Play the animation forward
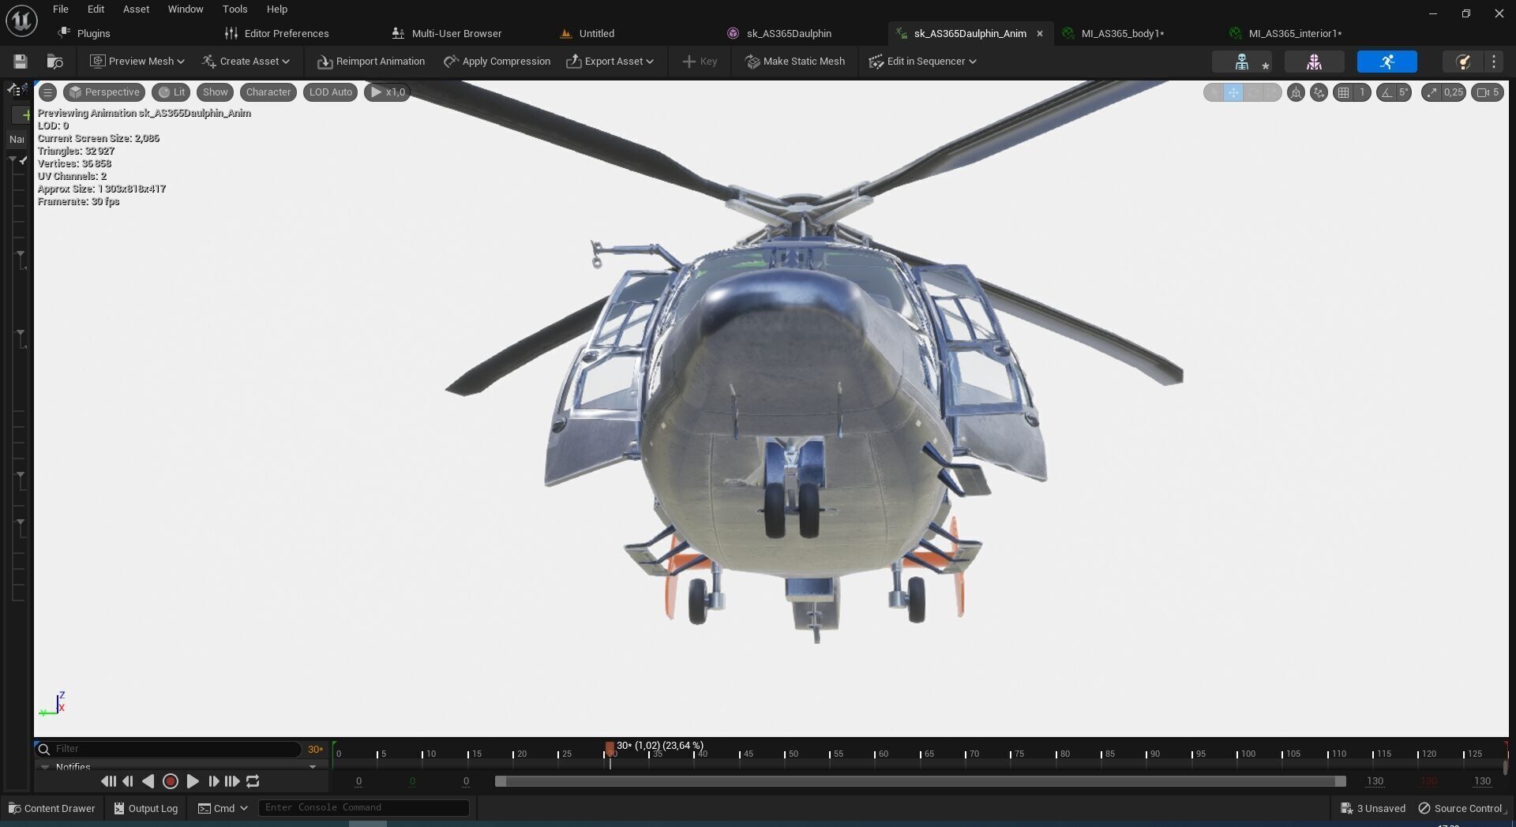This screenshot has width=1516, height=827. click(192, 781)
